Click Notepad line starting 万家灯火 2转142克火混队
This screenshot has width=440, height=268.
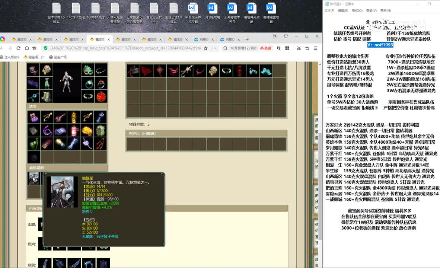(x=372, y=125)
